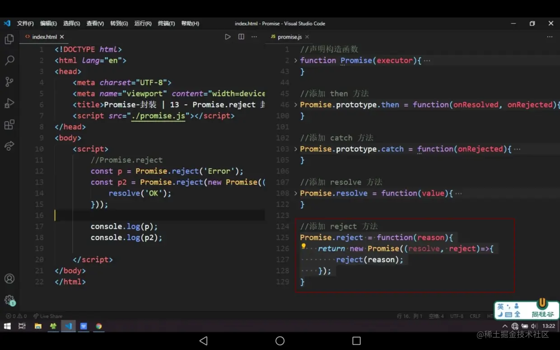
Task: Open the 文件(F) menu
Action: [25, 23]
